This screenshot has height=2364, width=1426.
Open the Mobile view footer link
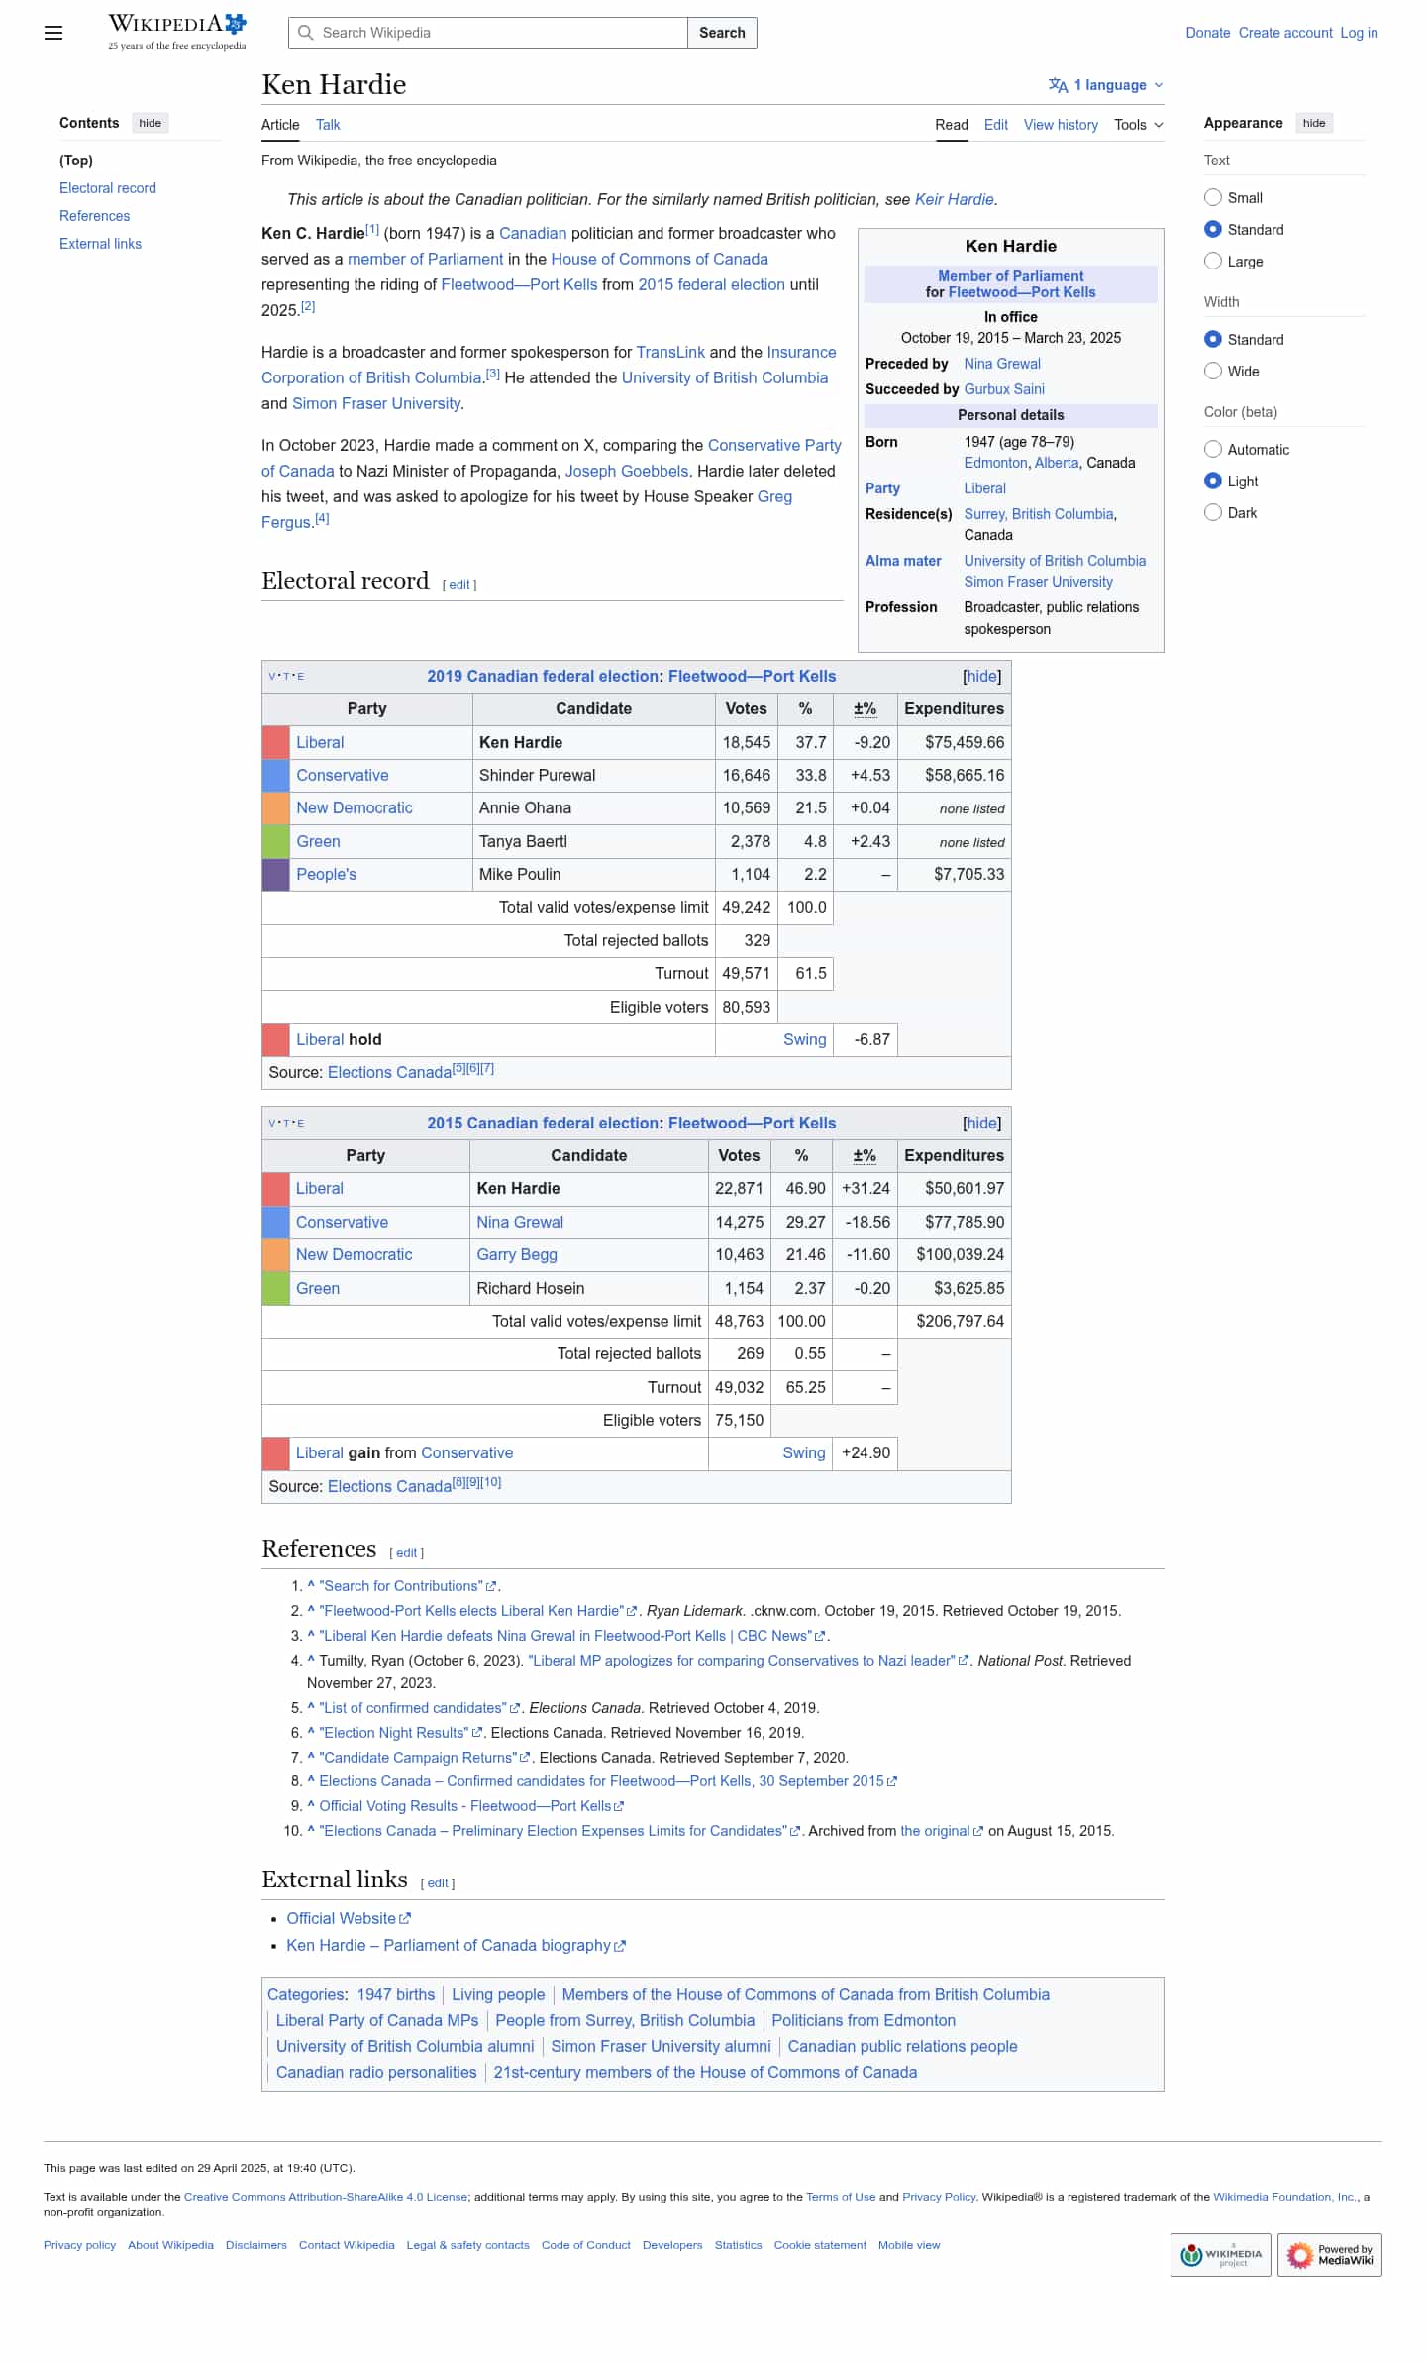click(909, 2245)
